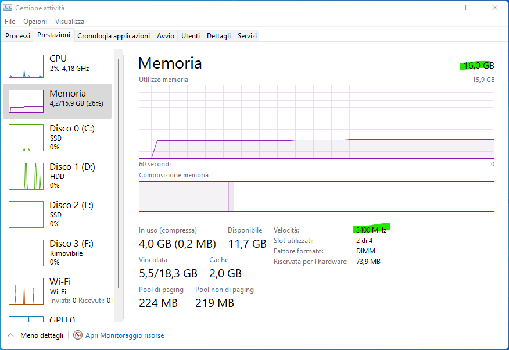Open Disco 1 (D:) HDD performance
Image resolution: width=509 pixels, height=350 pixels.
[x=26, y=176]
